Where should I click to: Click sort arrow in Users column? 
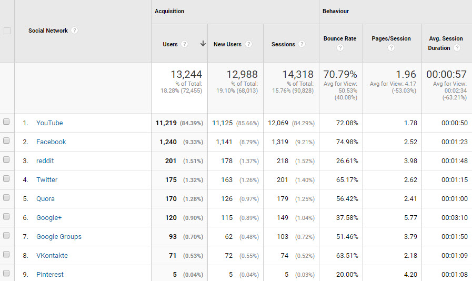tap(203, 44)
